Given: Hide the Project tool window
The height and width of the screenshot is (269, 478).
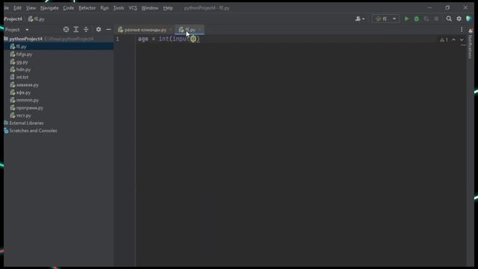Looking at the screenshot, I should coord(108,30).
